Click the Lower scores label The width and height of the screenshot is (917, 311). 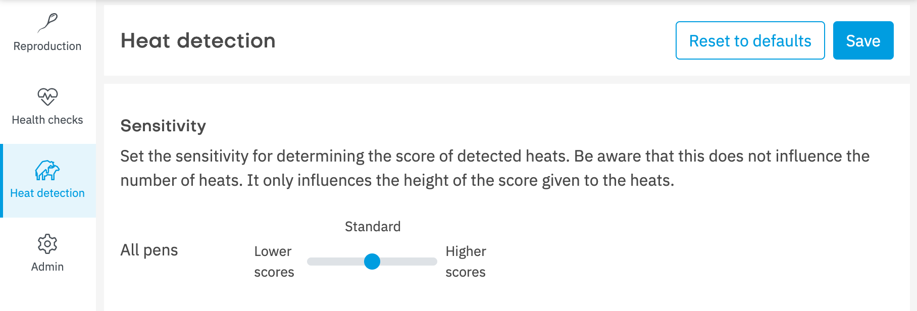(x=274, y=262)
